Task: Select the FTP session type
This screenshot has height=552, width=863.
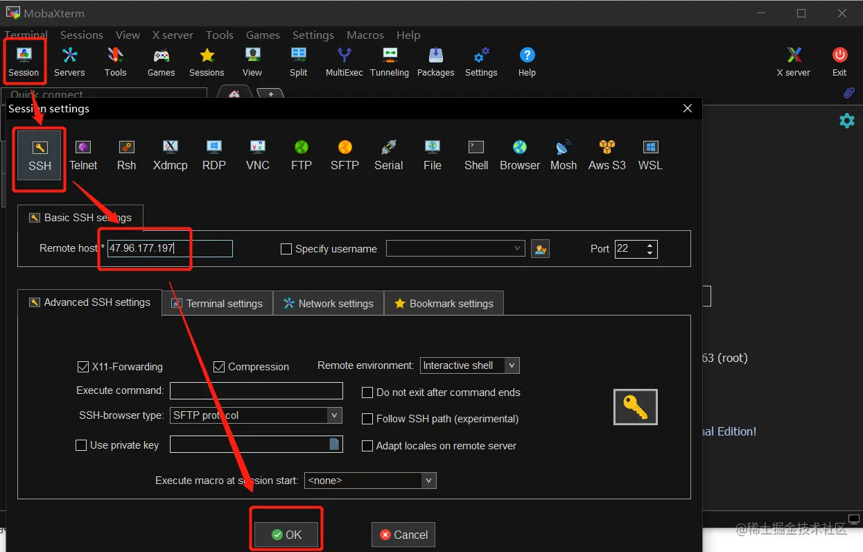Action: click(x=302, y=155)
